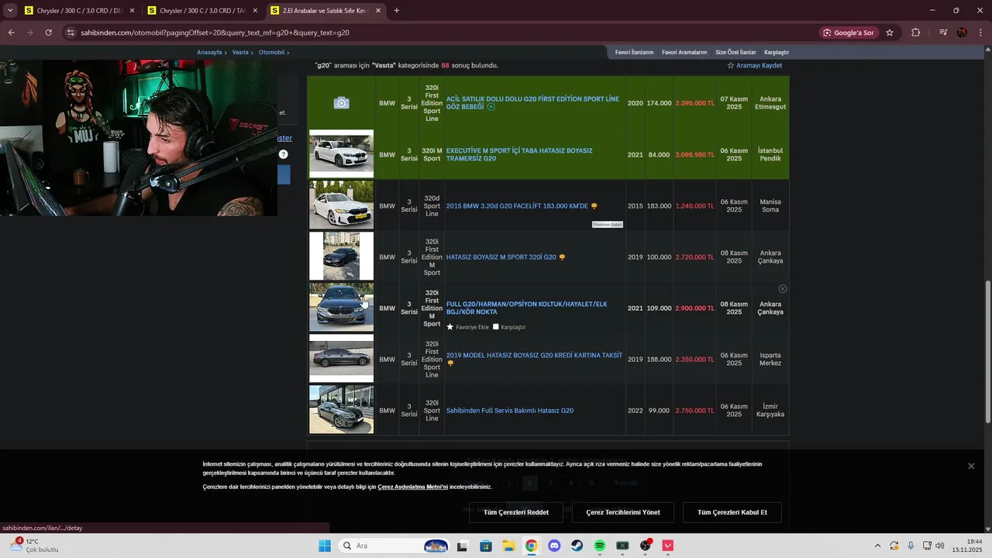Open the FULL G20/HARMAN/OPSİYON KOLTUK listing
The width and height of the screenshot is (992, 558).
[526, 308]
